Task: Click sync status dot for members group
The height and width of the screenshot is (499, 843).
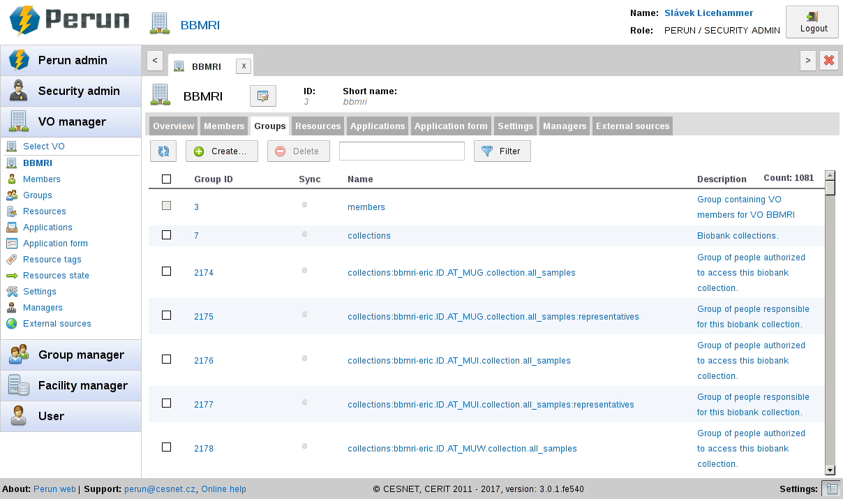Action: 304,205
